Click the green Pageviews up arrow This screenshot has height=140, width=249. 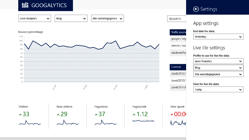click(x=96, y=115)
